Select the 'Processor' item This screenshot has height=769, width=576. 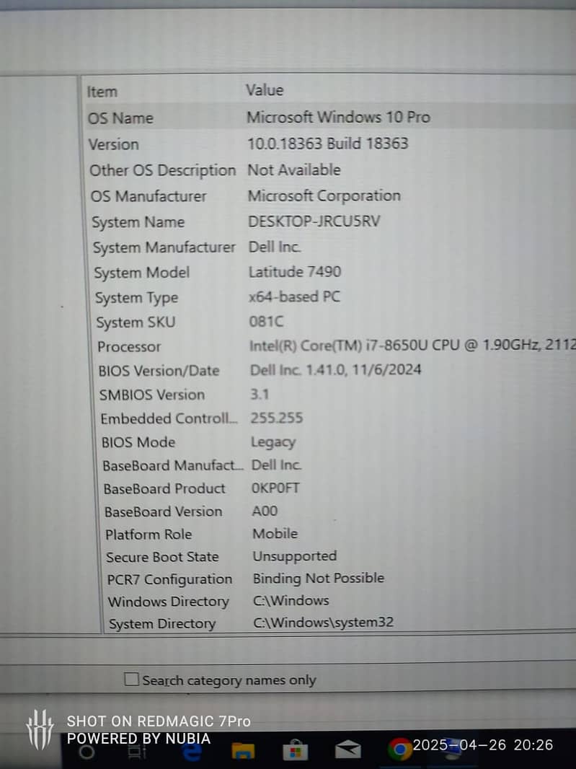coord(129,347)
